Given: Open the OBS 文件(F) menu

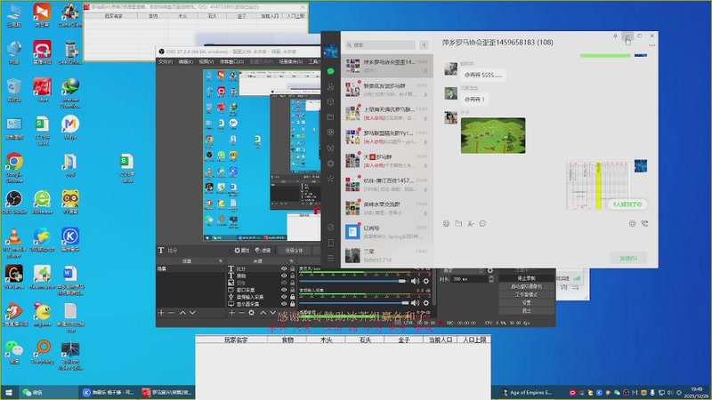Looking at the screenshot, I should [x=166, y=61].
